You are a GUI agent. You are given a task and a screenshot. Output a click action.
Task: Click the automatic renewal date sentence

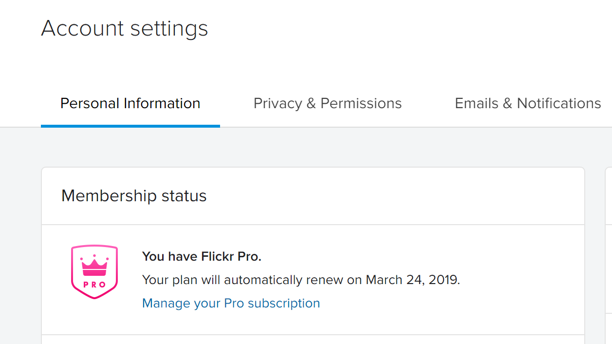(x=301, y=280)
